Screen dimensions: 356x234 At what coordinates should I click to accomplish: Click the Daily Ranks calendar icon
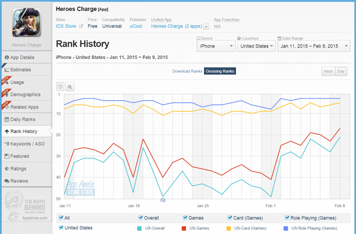(7, 119)
